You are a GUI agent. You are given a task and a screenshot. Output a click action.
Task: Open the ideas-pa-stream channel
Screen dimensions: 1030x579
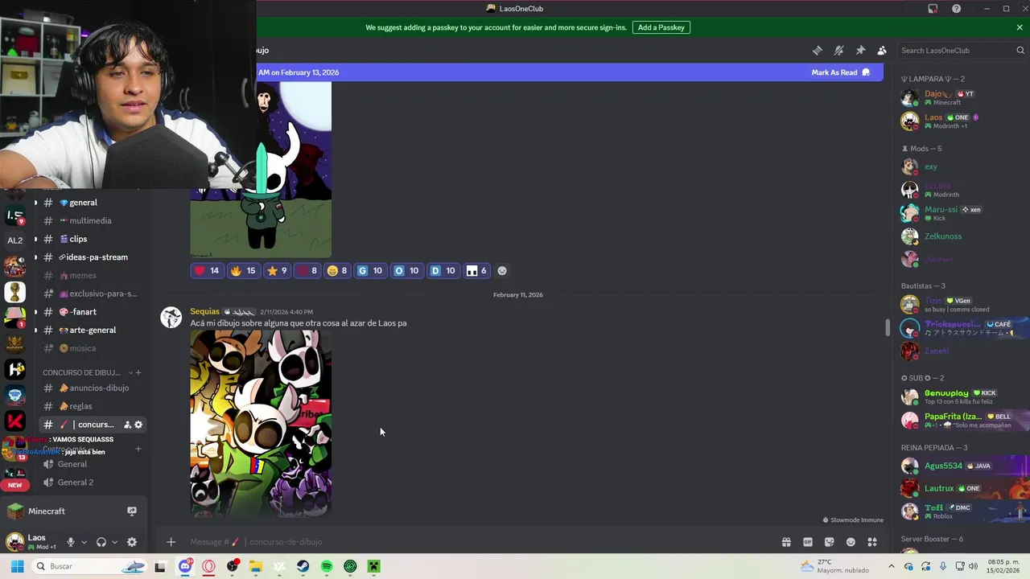[x=97, y=257]
